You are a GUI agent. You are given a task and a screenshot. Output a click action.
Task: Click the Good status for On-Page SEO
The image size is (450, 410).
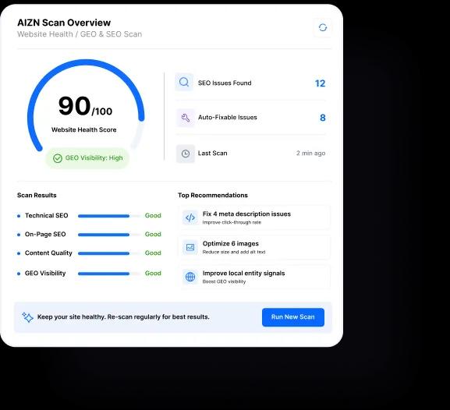(153, 234)
